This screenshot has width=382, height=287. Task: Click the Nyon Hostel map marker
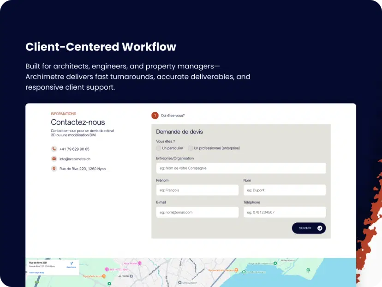click(x=140, y=263)
